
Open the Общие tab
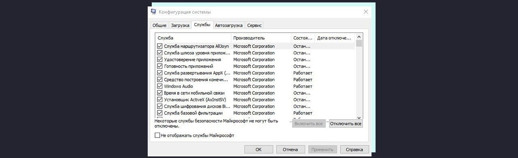[x=159, y=25]
